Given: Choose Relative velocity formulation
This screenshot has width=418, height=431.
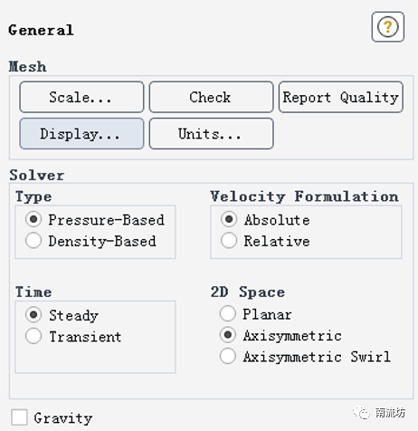Looking at the screenshot, I should [x=229, y=240].
